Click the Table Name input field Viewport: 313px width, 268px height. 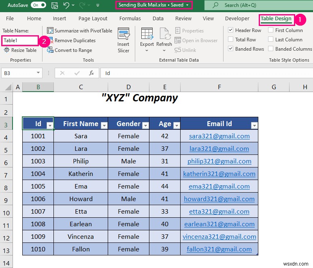click(x=20, y=41)
